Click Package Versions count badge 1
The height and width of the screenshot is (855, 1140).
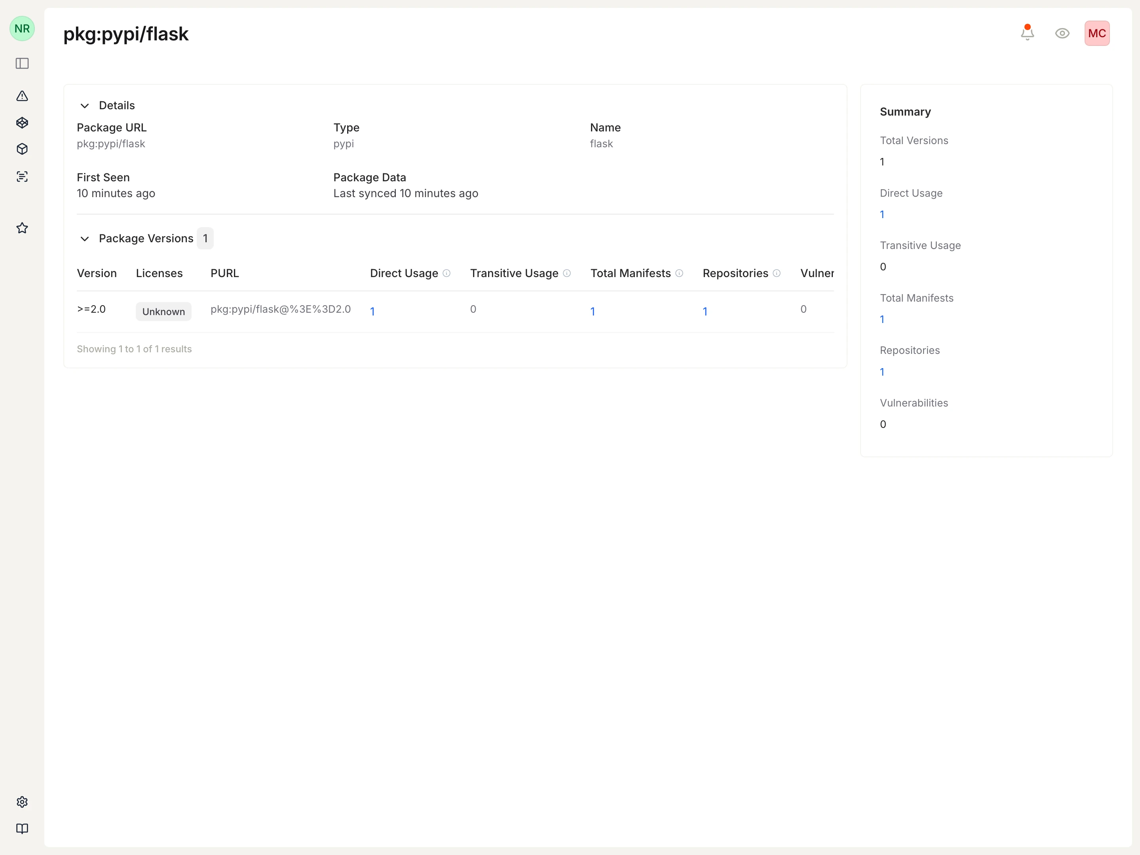(205, 238)
